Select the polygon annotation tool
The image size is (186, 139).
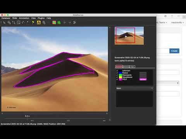pyautogui.click(x=23, y=23)
